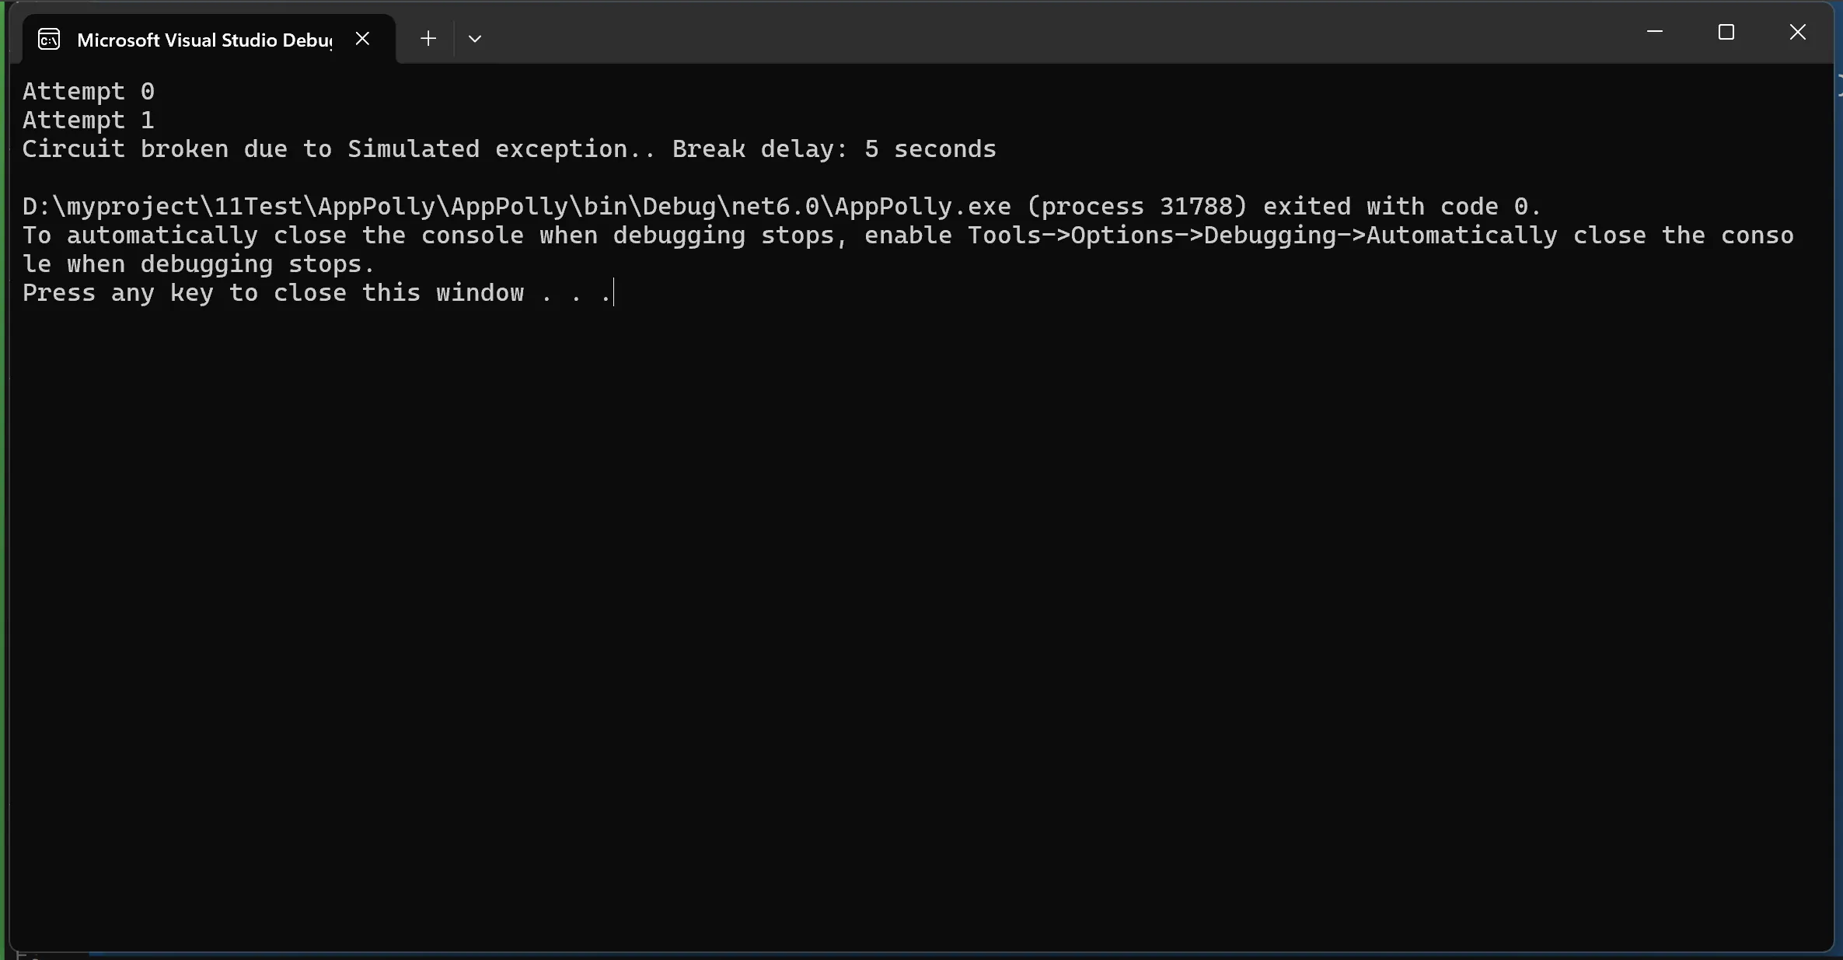Click the text cursor after the prompt dots

(614, 293)
